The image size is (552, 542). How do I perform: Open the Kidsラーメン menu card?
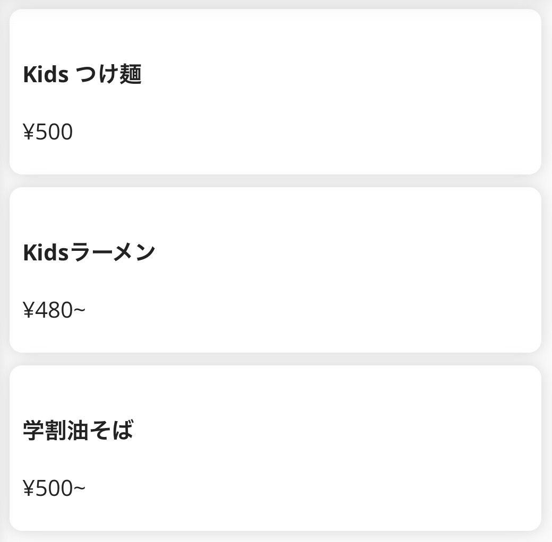point(275,270)
